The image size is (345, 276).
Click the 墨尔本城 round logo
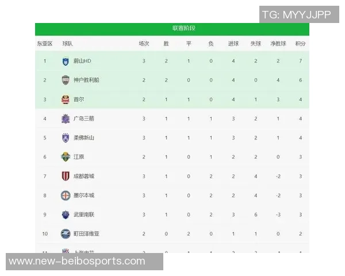pos(66,195)
